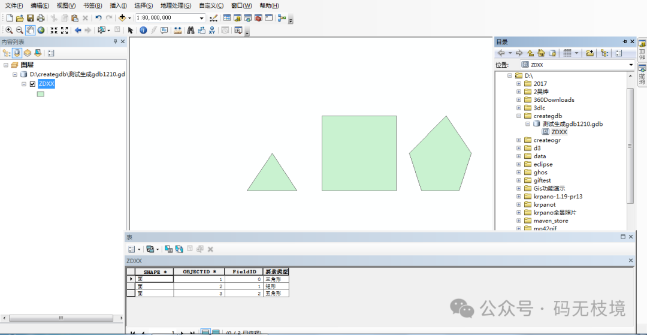Open the map scale 1:80,000,000 dropdown

click(x=201, y=18)
